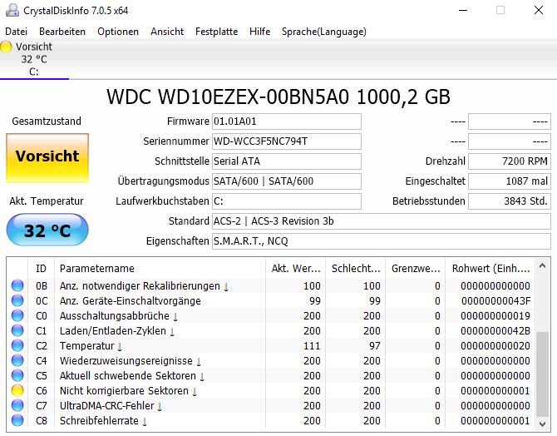This screenshot has height=436, width=557.
Task: Select the C: drive tab with Vorsicht status
Action: [x=34, y=59]
